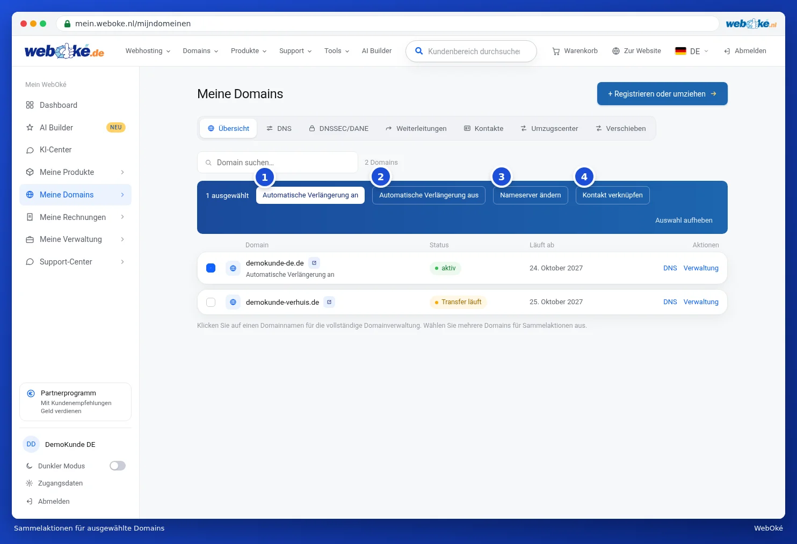Click the Auswahl aufheben link
The image size is (797, 544).
pyautogui.click(x=684, y=220)
